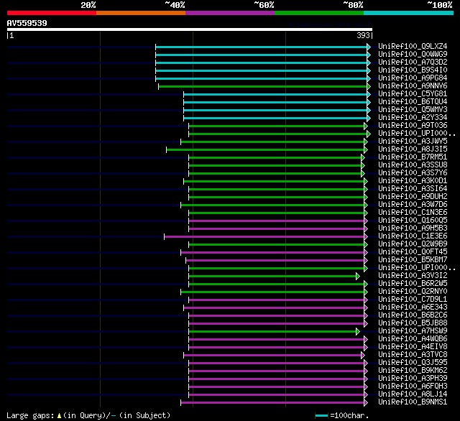Select the UniRef100_A3JWV5 hit
The image size is (460, 421).
coord(413,142)
